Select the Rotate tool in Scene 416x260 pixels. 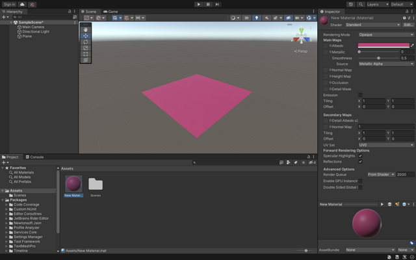(x=85, y=42)
